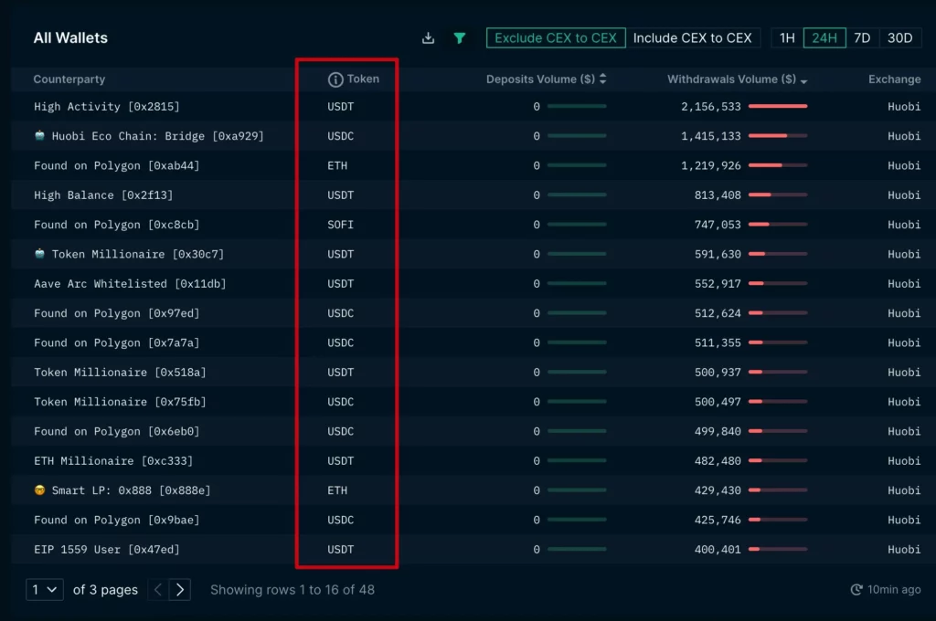Viewport: 936px width, 621px height.
Task: Click the withdrawals bar for 2,156,533
Action: [778, 106]
